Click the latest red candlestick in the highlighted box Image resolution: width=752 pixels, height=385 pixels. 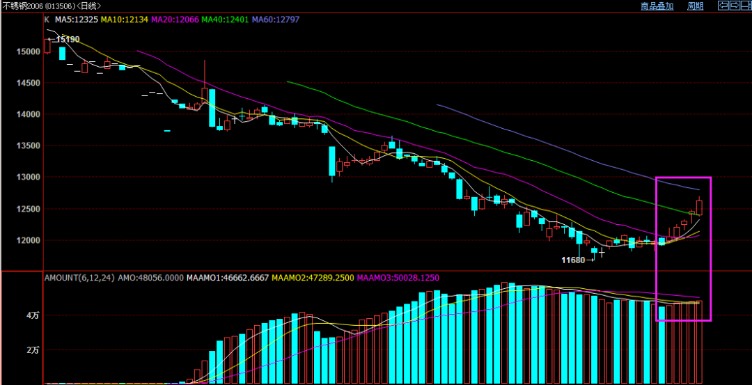(699, 207)
